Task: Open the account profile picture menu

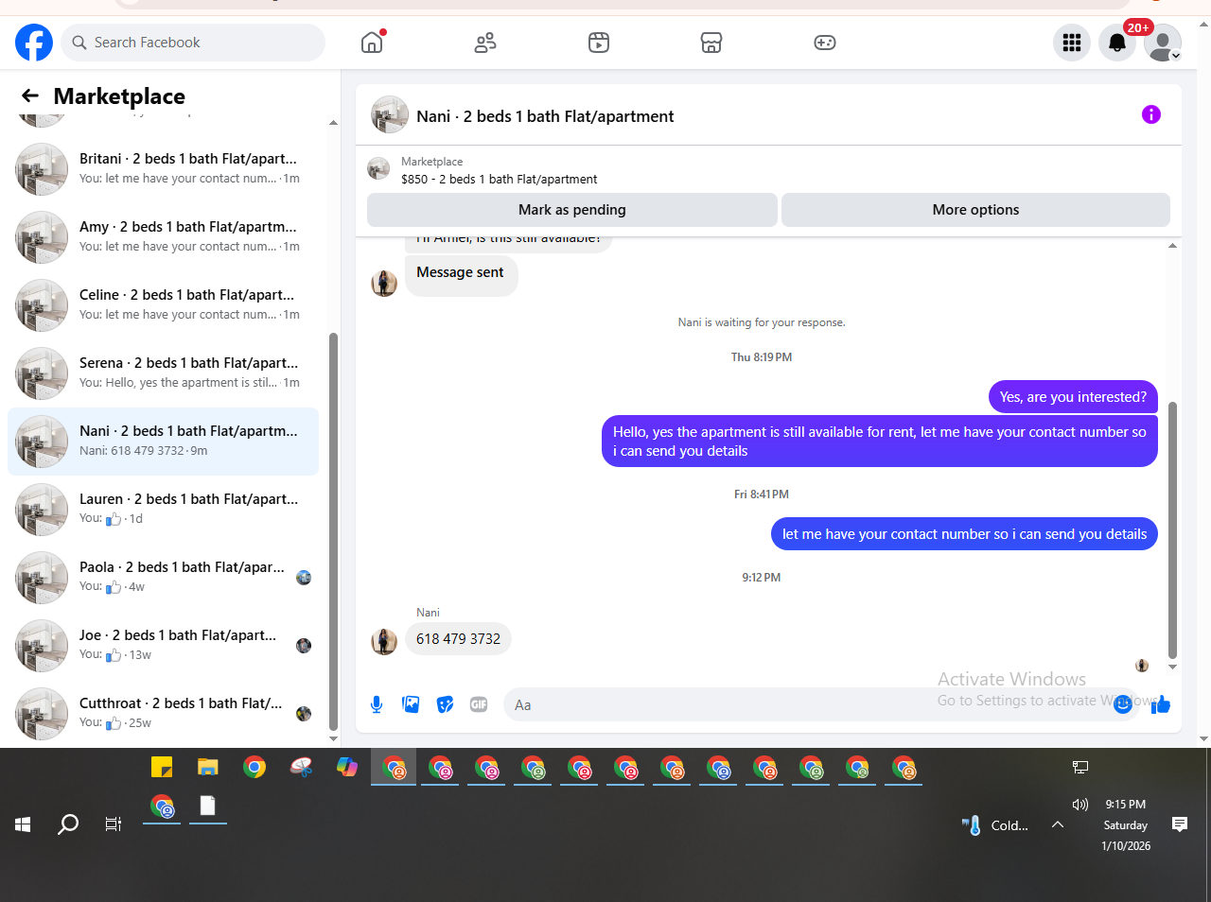Action: 1163,43
